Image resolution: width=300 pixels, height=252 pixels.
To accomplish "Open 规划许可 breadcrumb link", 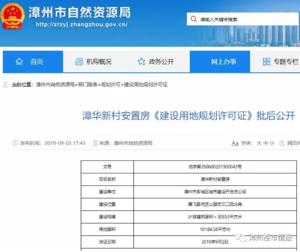I will click(x=111, y=84).
